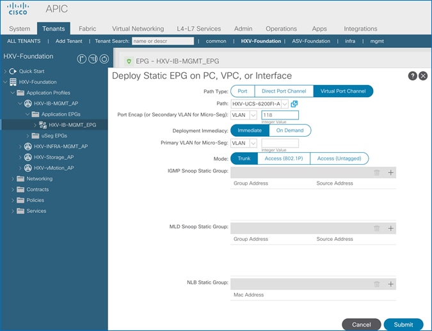
Task: Click the Networking folder icon
Action: (20, 178)
